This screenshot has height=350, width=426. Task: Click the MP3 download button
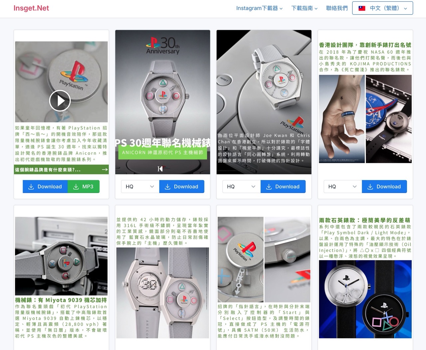(x=84, y=187)
